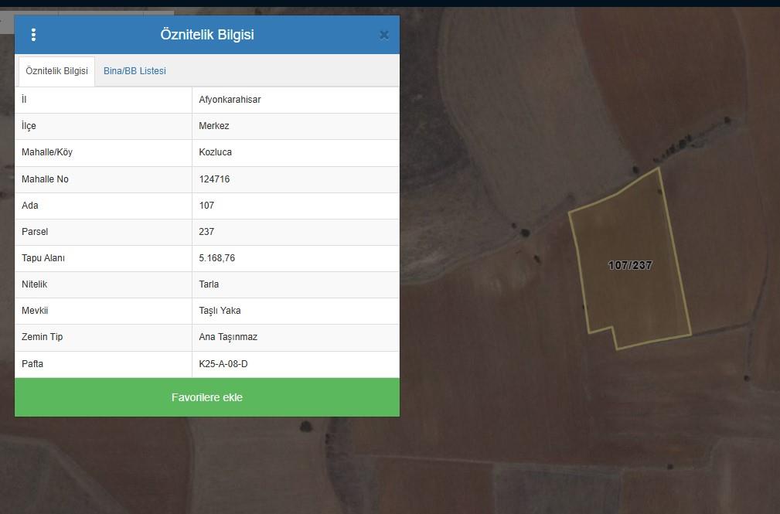Select the Kozluca neighborhood value

pos(215,152)
